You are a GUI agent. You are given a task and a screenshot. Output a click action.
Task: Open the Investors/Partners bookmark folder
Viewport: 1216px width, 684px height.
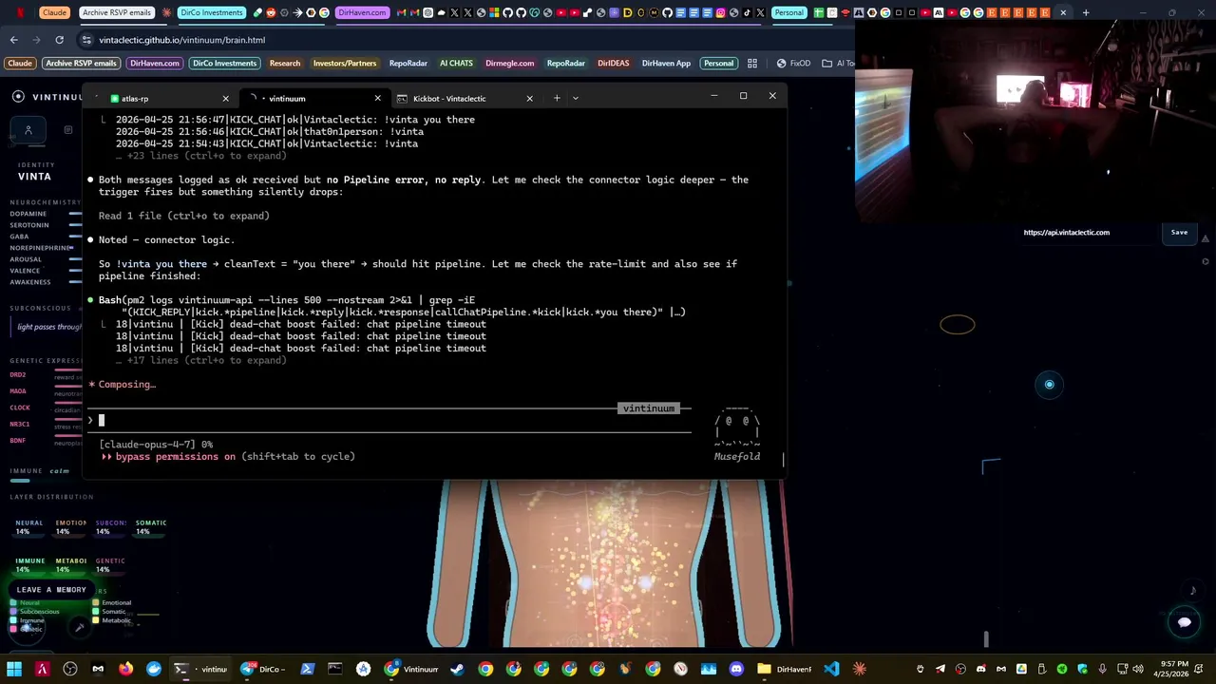point(345,63)
